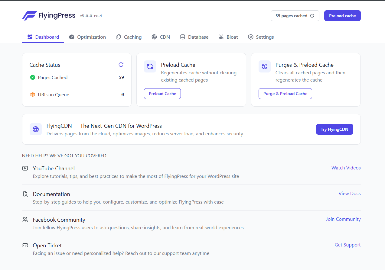Viewport: 385px width, 270px height.
Task: Click the 'Step-by-step guides' description text
Action: [x=128, y=202]
